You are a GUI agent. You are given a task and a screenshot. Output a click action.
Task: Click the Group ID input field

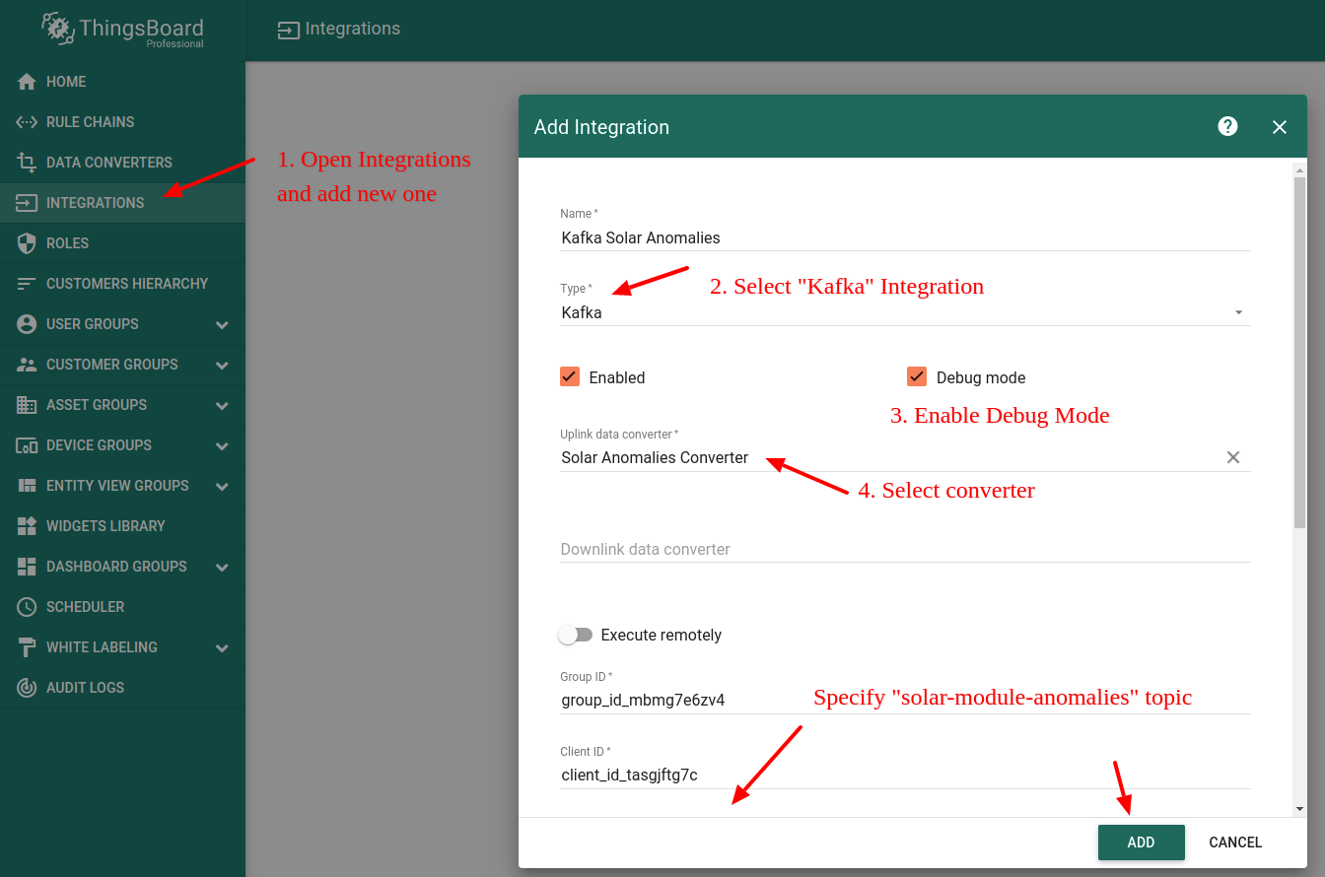(905, 700)
